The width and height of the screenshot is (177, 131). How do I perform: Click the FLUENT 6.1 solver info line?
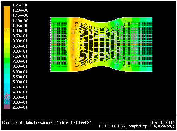137,126
